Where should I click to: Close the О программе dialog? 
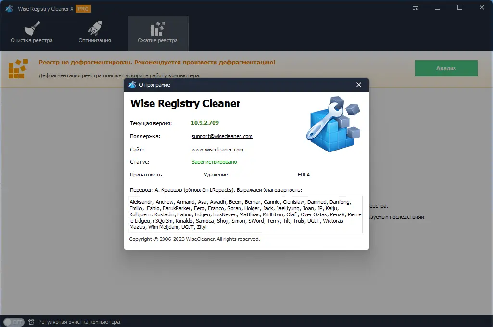(x=358, y=84)
